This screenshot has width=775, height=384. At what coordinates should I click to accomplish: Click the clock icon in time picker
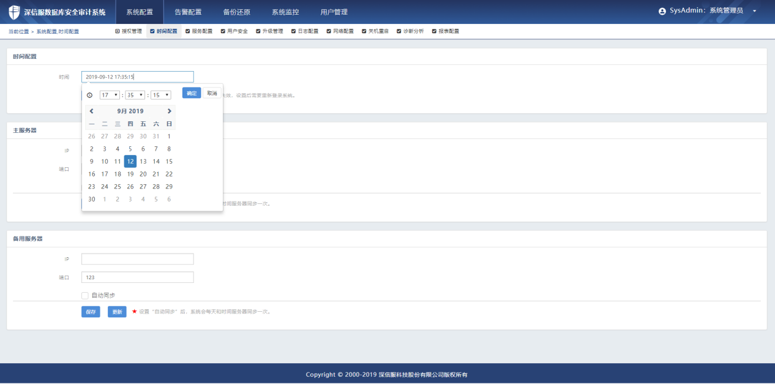pyautogui.click(x=90, y=95)
